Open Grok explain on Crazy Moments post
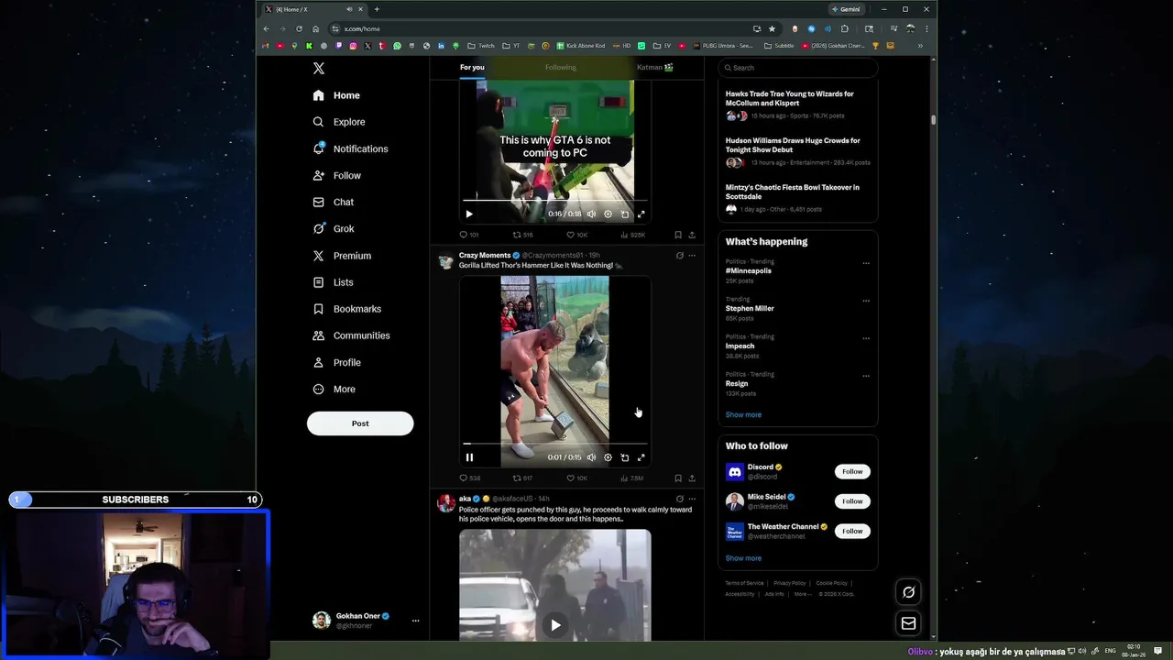The width and height of the screenshot is (1173, 660). pos(679,256)
